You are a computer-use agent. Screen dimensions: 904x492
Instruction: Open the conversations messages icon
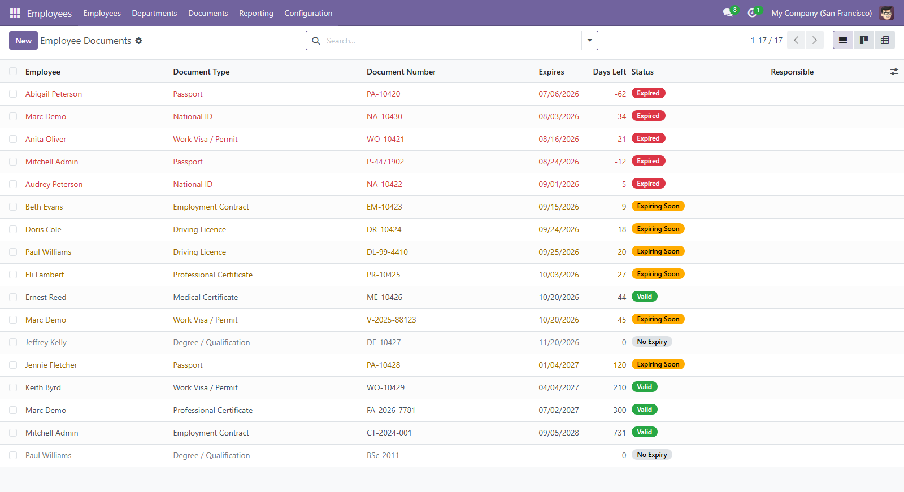pyautogui.click(x=728, y=13)
